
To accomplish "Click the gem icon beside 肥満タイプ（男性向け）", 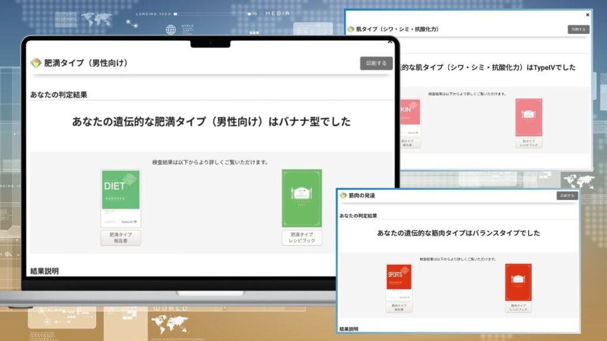I will tap(36, 63).
